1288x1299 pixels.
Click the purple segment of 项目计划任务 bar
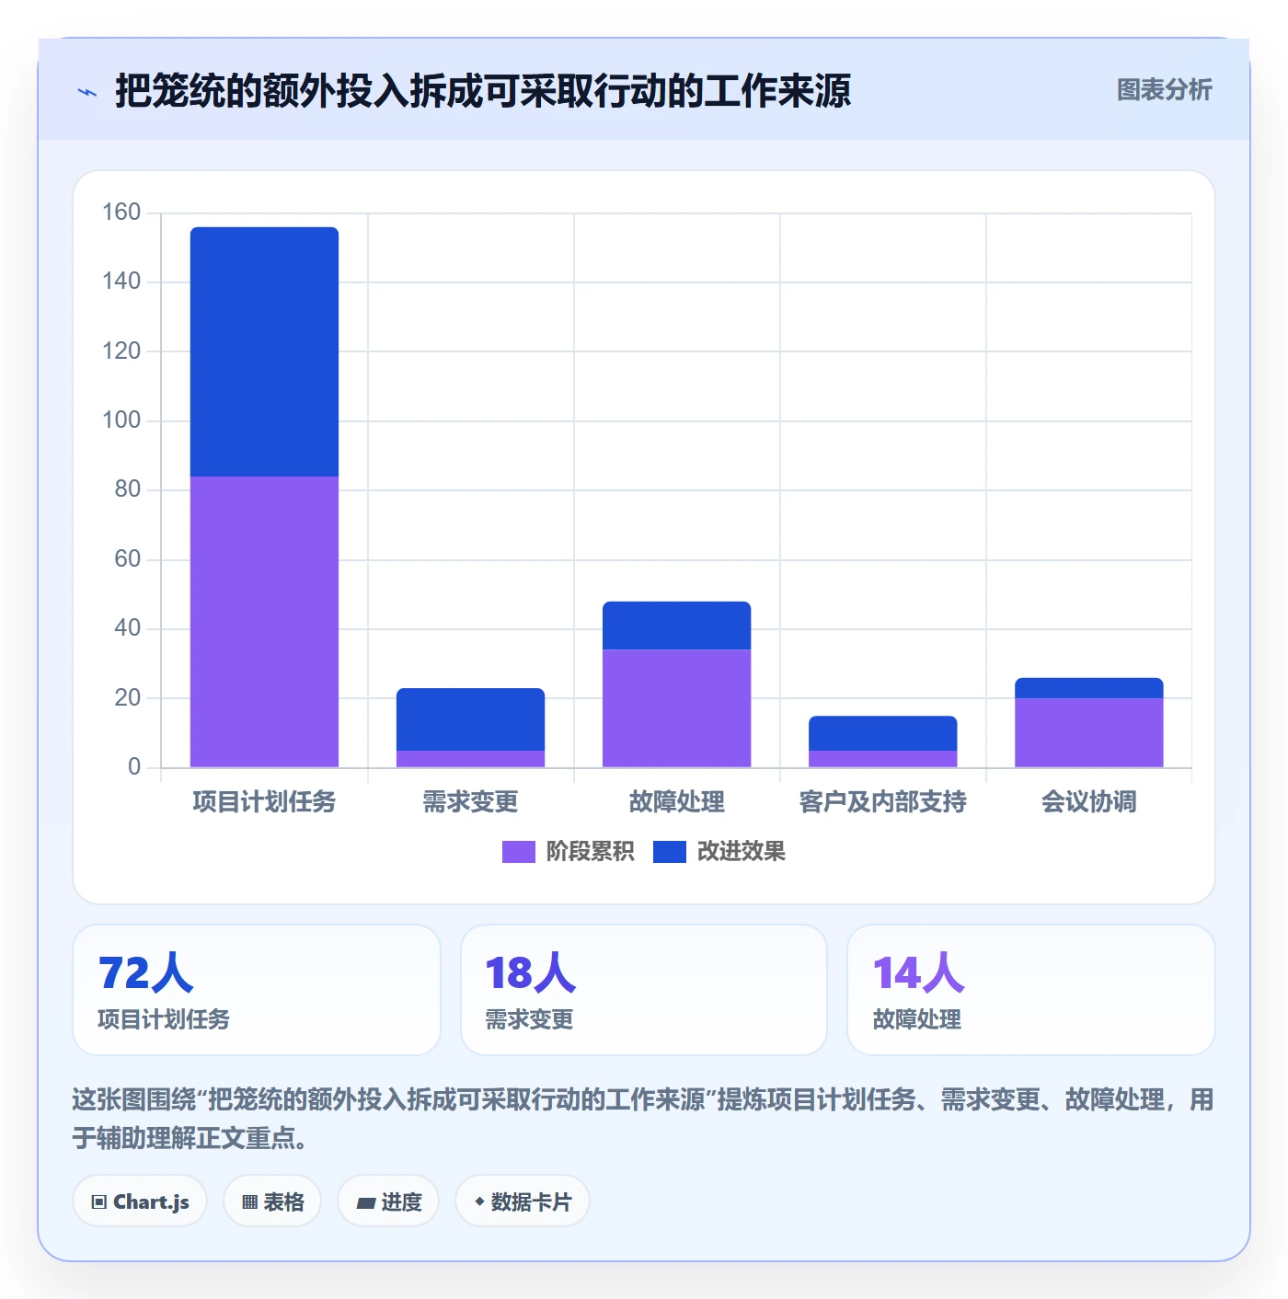[264, 621]
